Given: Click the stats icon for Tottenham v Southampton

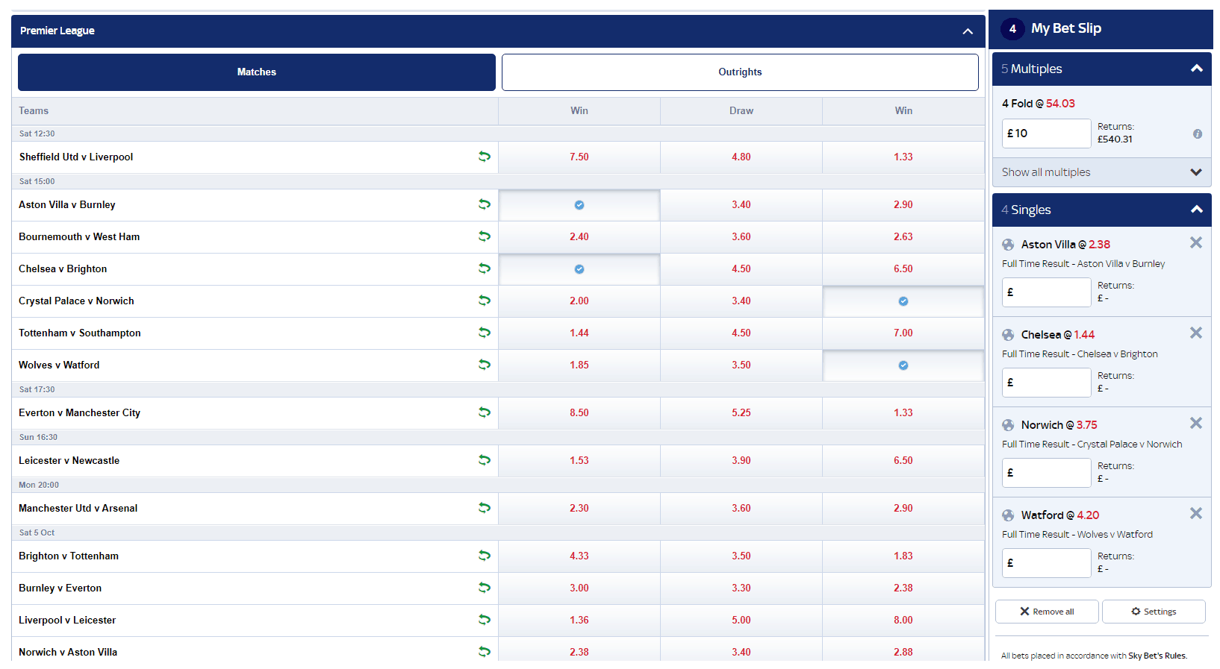Looking at the screenshot, I should pos(485,333).
